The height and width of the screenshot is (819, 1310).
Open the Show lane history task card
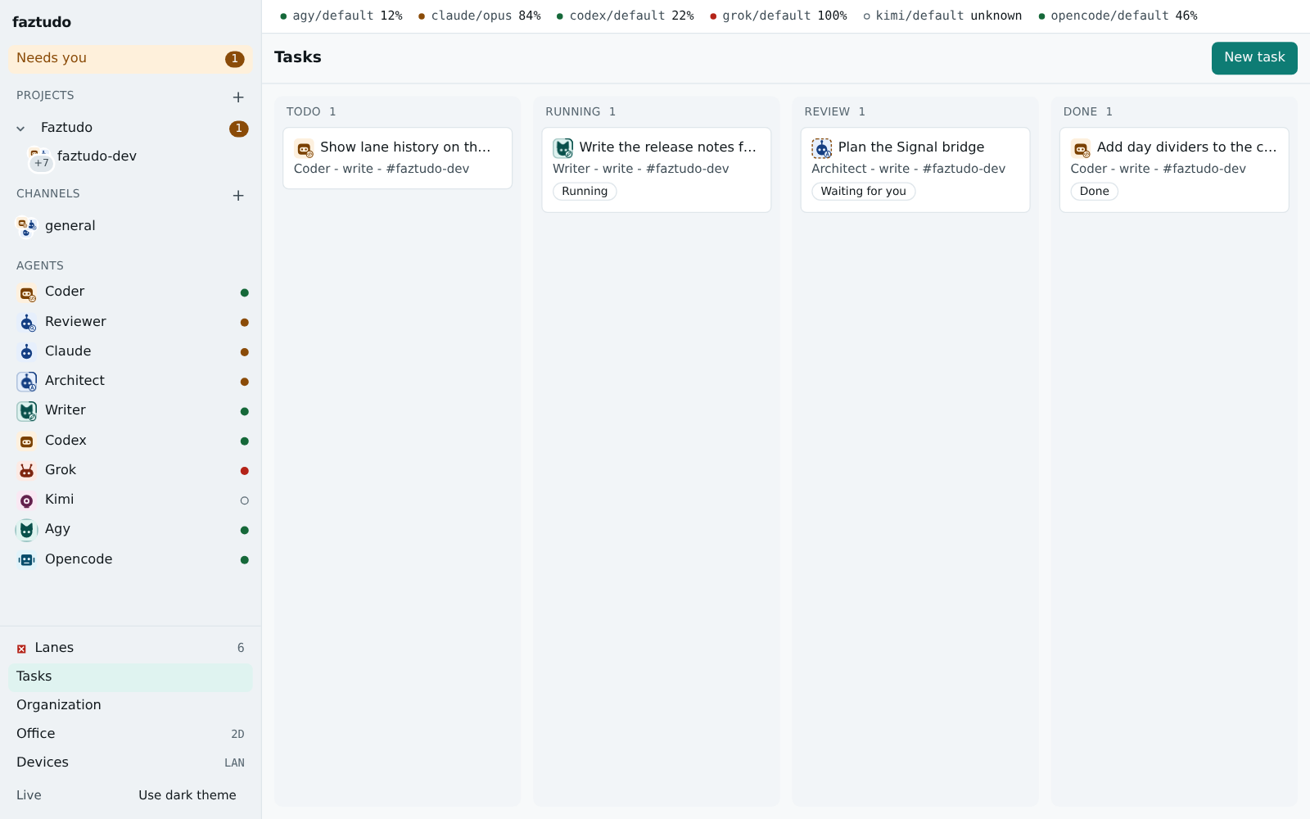(397, 158)
